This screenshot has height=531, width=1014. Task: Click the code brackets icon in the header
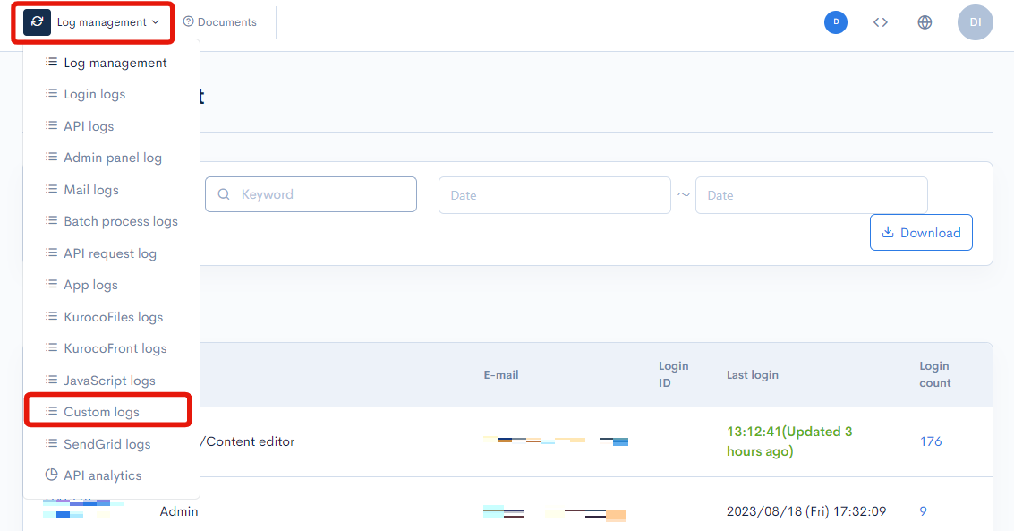881,21
